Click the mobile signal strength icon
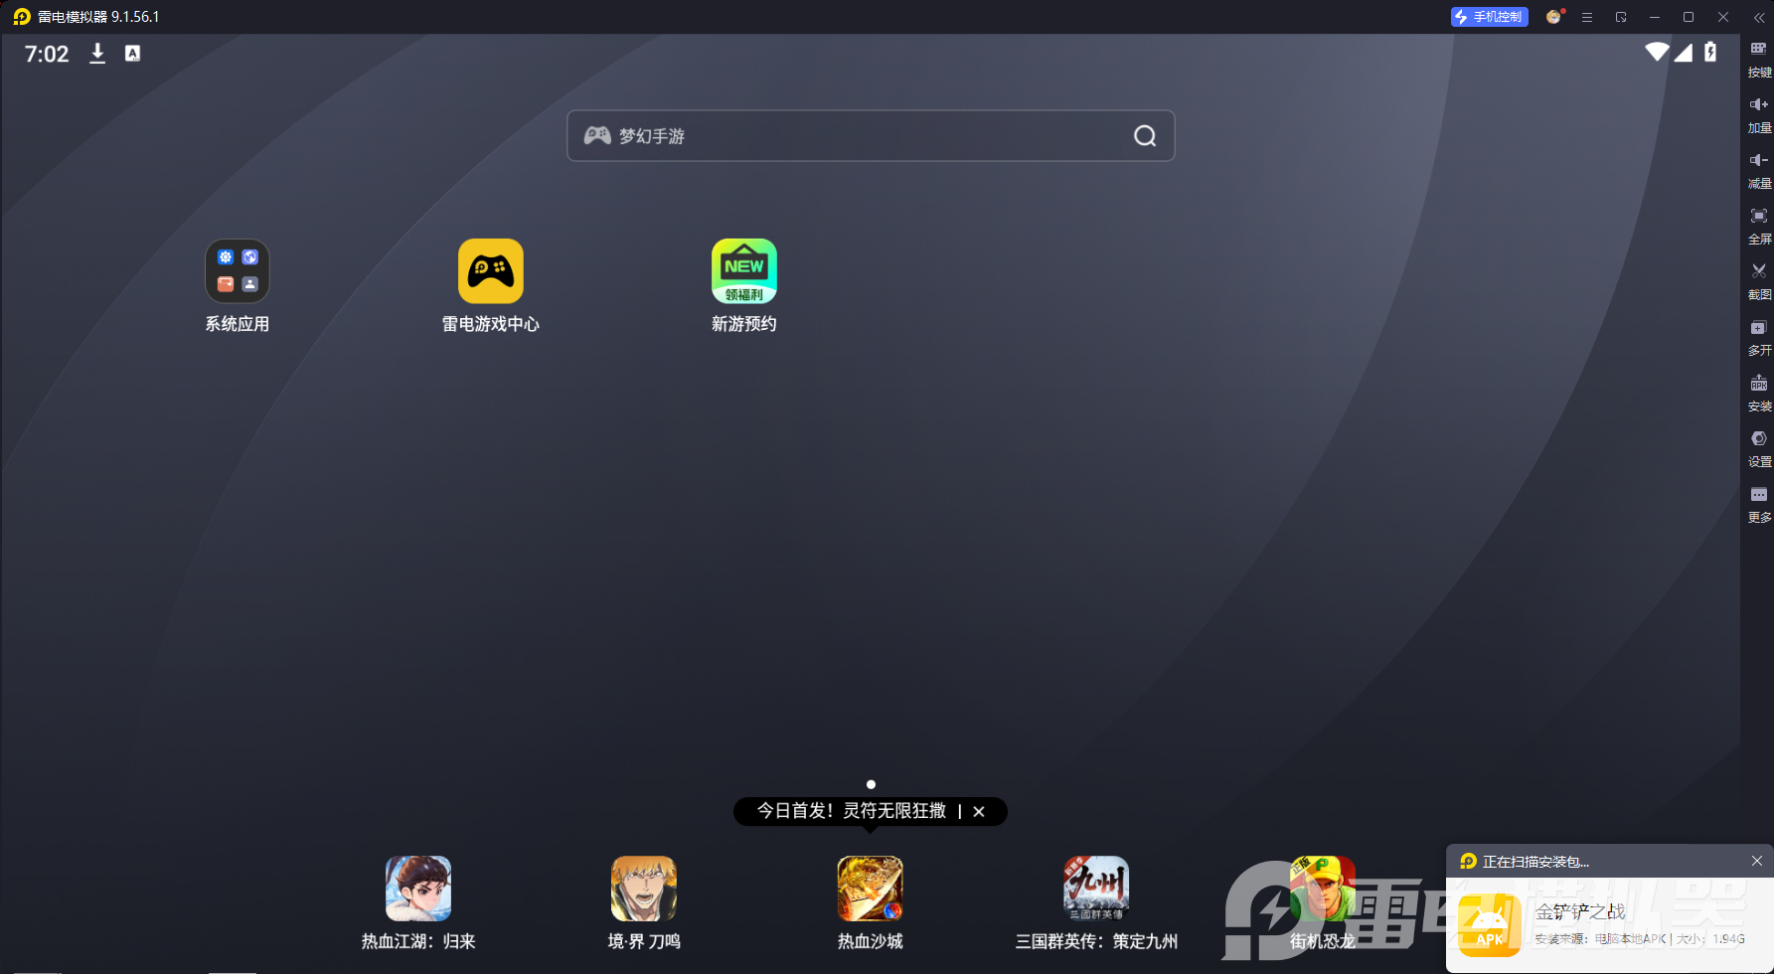Viewport: 1774px width, 974px height. point(1684,52)
